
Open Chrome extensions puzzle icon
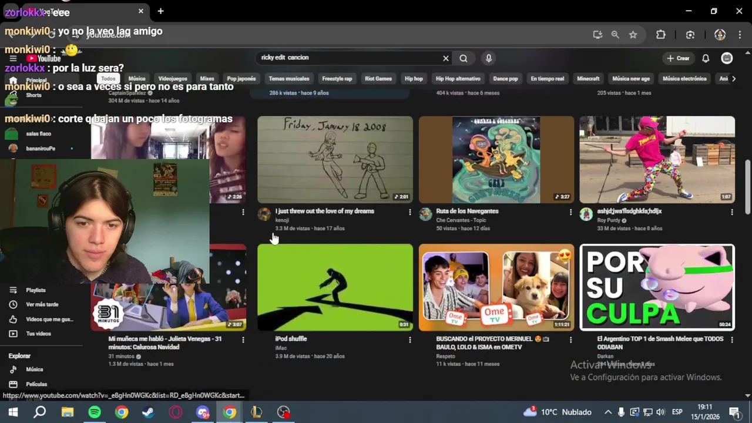click(661, 35)
